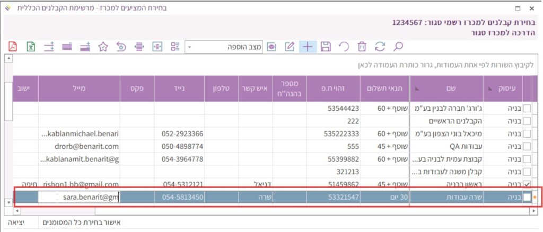Export the list to PDF
This screenshot has width=543, height=232.
[x=13, y=47]
